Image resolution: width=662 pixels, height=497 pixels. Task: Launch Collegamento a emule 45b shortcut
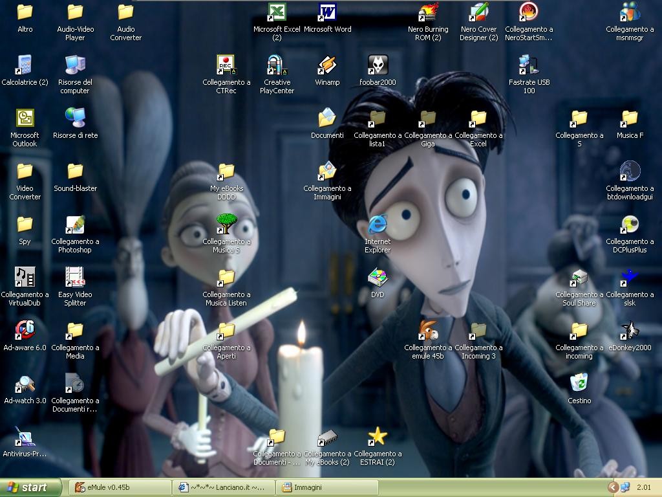tap(428, 331)
